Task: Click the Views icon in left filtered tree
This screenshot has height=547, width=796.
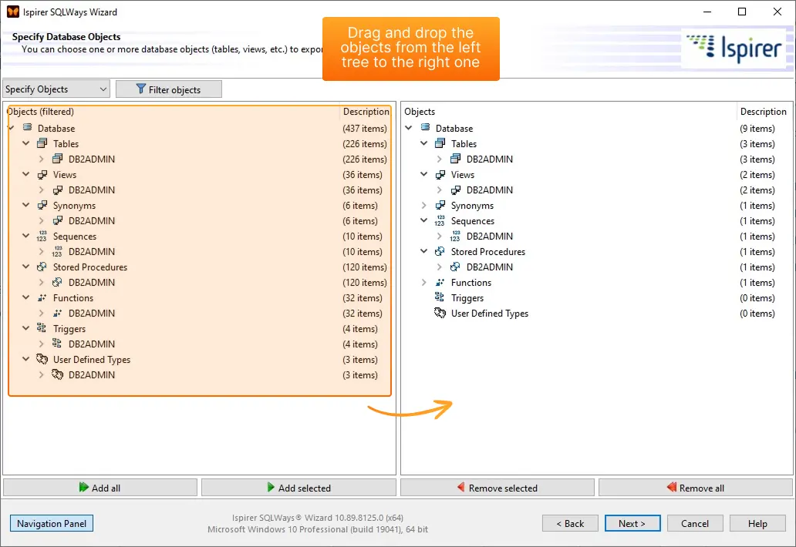Action: [x=42, y=174]
